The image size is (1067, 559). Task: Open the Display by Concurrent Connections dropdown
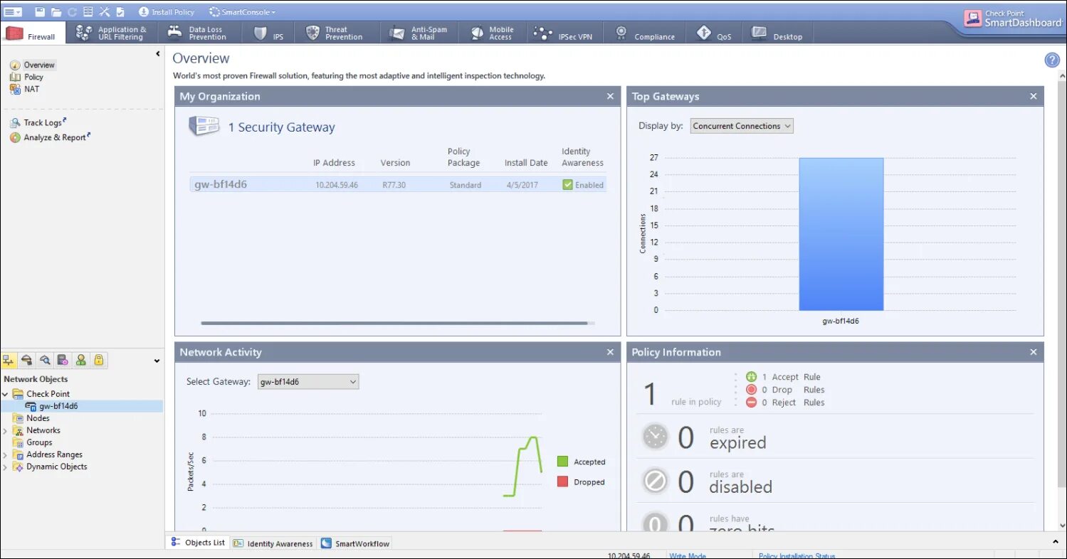pyautogui.click(x=742, y=126)
